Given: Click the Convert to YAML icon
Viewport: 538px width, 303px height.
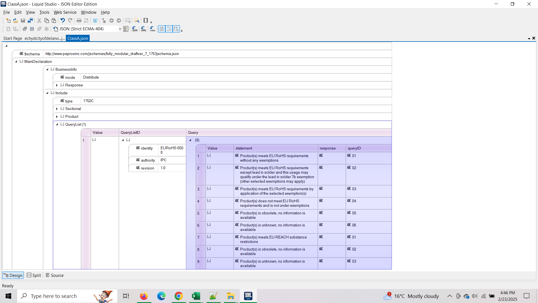Looking at the screenshot, I should 152,29.
